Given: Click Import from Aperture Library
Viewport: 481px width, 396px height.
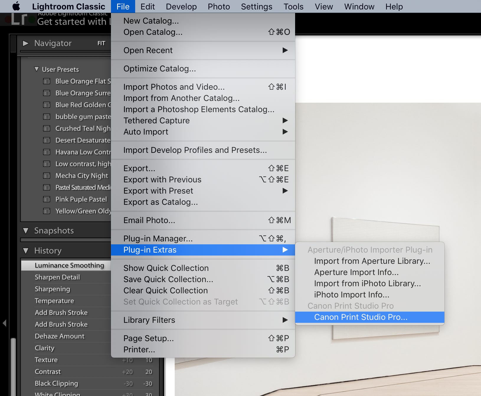Looking at the screenshot, I should (370, 261).
